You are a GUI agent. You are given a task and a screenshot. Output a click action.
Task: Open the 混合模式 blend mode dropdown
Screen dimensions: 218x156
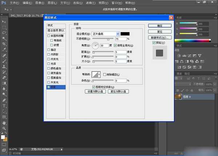118,34
